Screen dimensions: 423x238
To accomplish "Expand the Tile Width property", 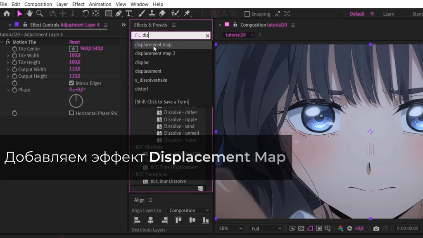I will click(x=8, y=56).
